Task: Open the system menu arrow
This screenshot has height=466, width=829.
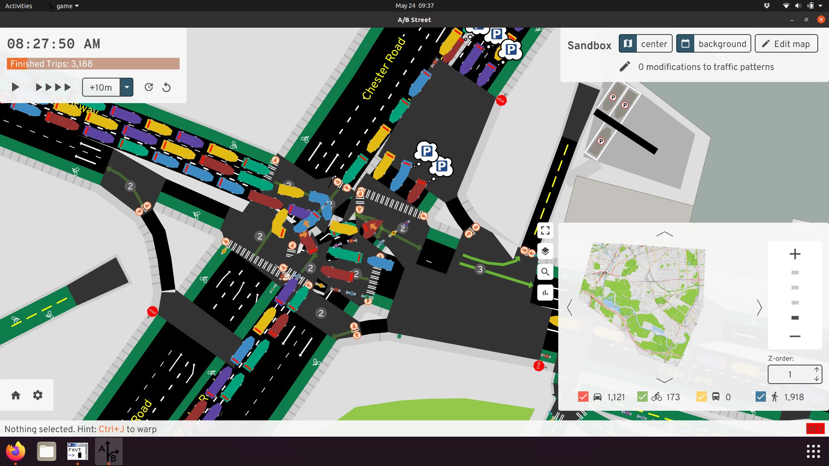Action: [820, 6]
